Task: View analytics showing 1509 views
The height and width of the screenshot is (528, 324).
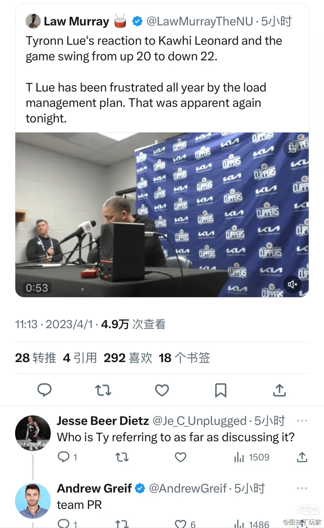Action: (252, 457)
